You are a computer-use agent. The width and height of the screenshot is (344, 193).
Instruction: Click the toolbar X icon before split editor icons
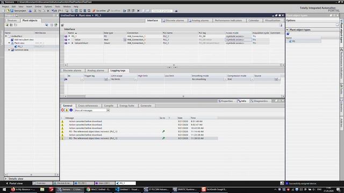click(x=138, y=11)
